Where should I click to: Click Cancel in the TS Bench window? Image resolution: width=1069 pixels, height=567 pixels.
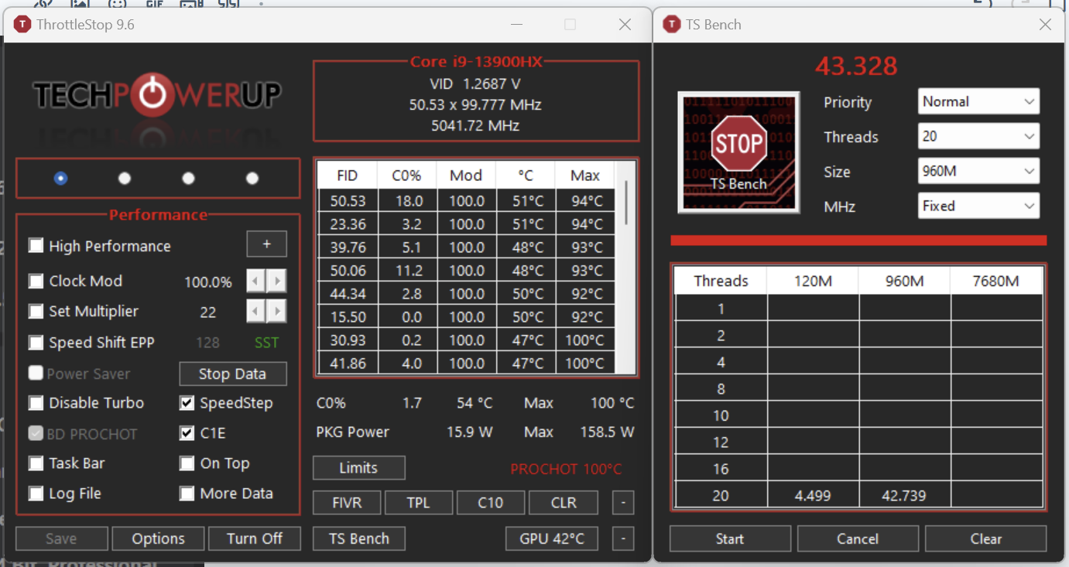click(858, 538)
